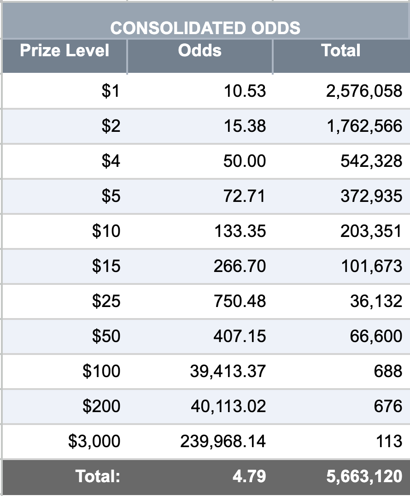This screenshot has height=496, width=410.
Task: Click the 5,663,120 grand total cell
Action: tap(341, 477)
